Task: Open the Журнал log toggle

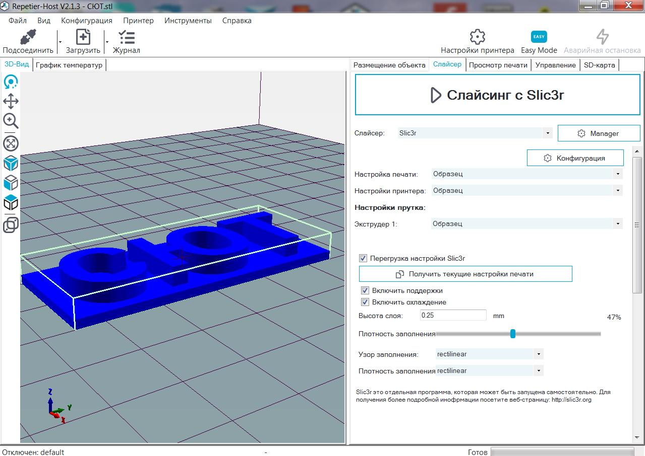Action: (126, 37)
